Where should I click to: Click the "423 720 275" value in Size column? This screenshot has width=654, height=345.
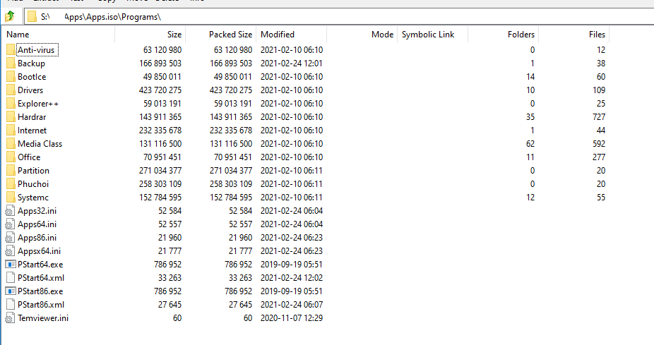pos(160,90)
